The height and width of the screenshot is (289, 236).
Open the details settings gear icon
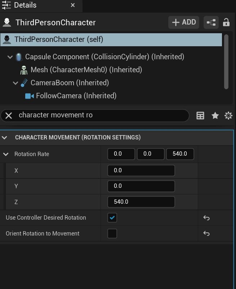[228, 115]
